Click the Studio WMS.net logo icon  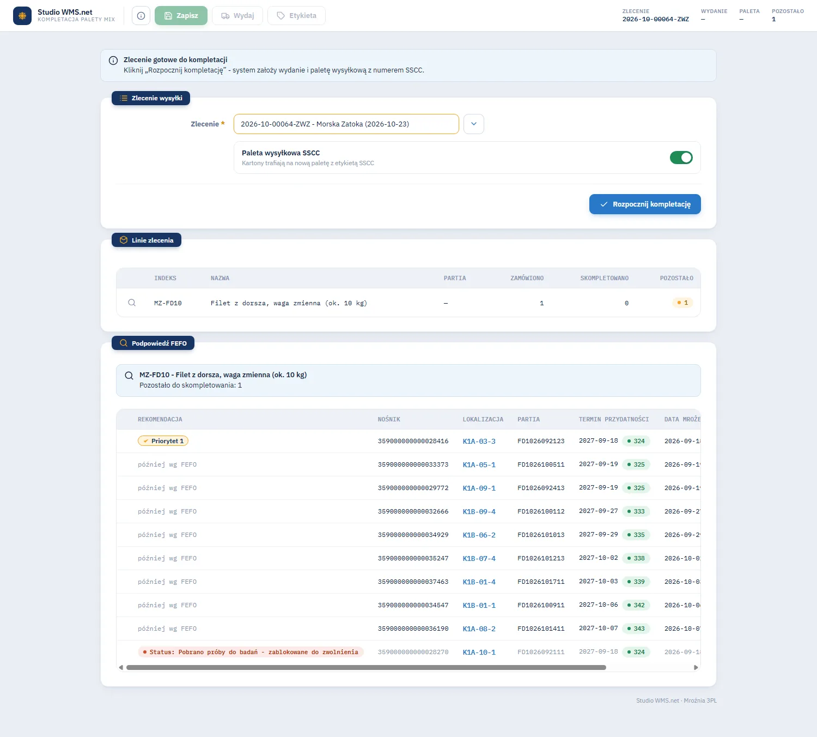point(22,16)
